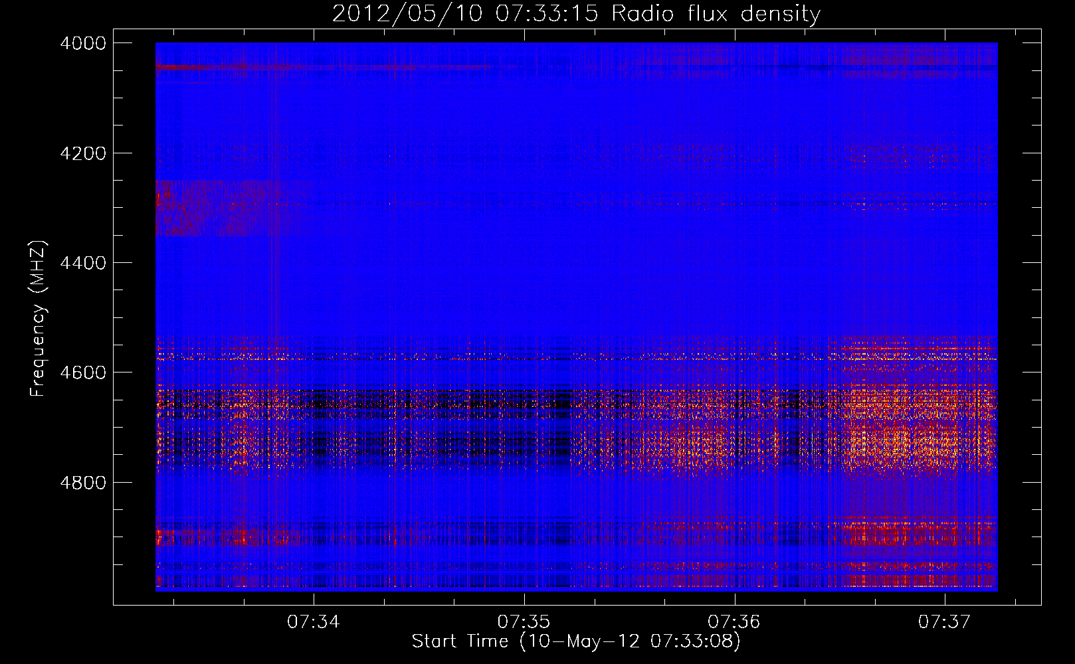
Task: Click the x-axis label "Start Time (10-May-12 07:33:08)"
Action: [x=576, y=641]
